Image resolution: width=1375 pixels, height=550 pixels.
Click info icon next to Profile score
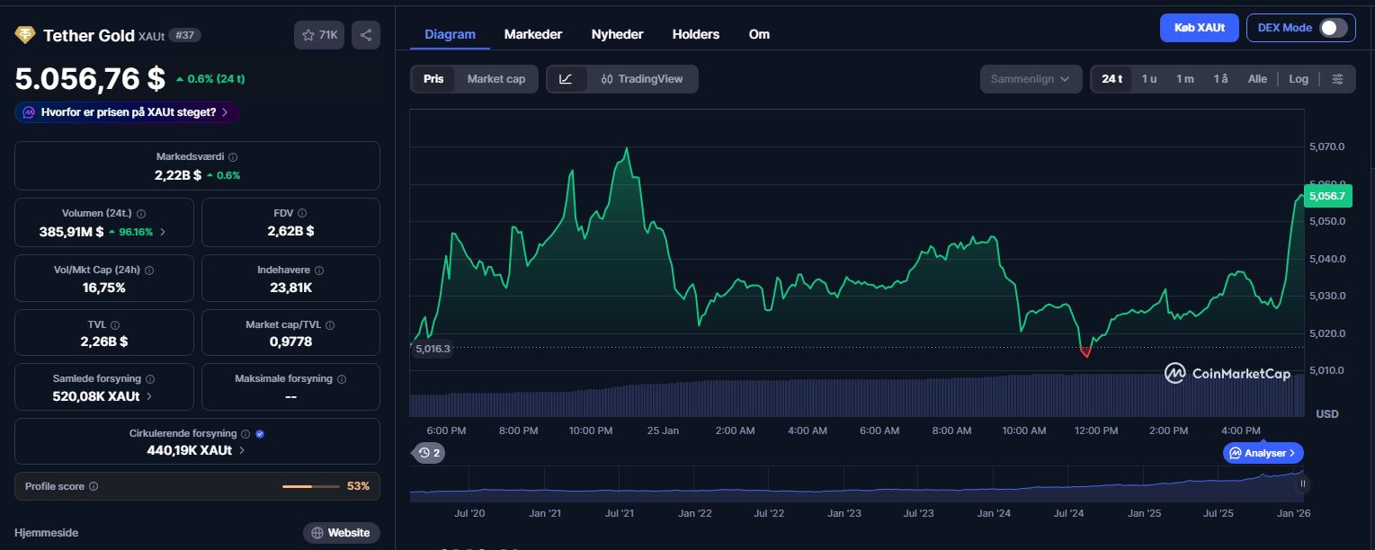tap(94, 486)
